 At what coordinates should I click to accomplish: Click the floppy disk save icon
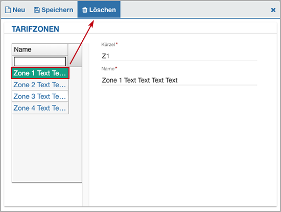pos(37,10)
